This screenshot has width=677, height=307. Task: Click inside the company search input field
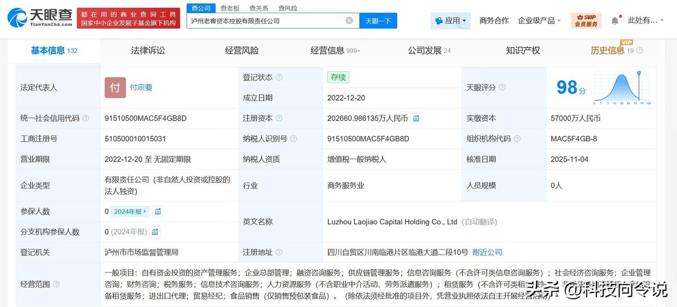click(x=265, y=20)
